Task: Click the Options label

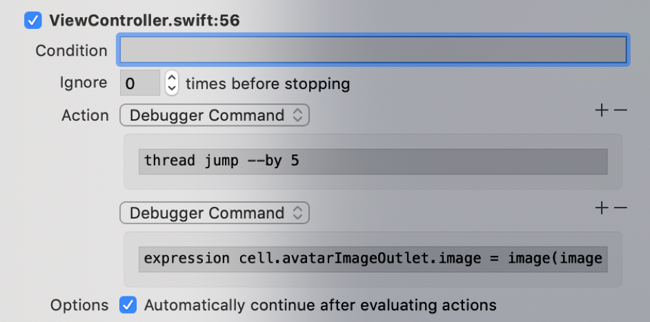Action: (x=79, y=305)
